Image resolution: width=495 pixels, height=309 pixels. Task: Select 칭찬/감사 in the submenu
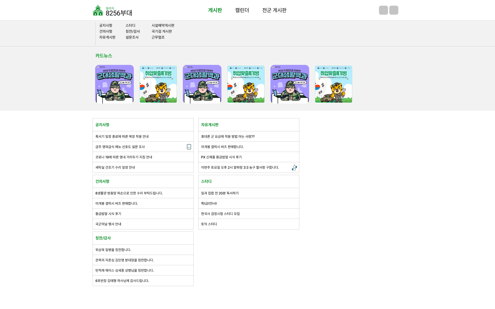[133, 31]
